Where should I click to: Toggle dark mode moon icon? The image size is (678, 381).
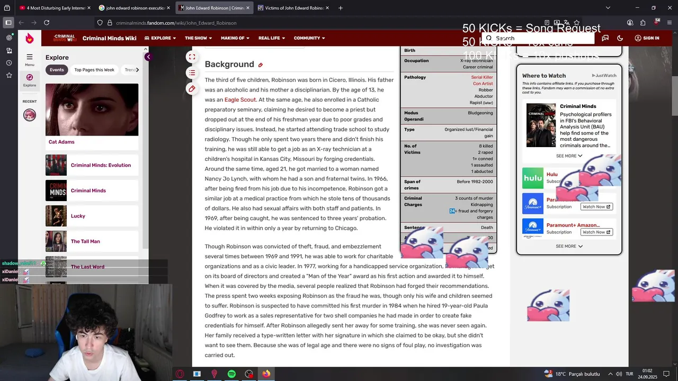(x=620, y=38)
